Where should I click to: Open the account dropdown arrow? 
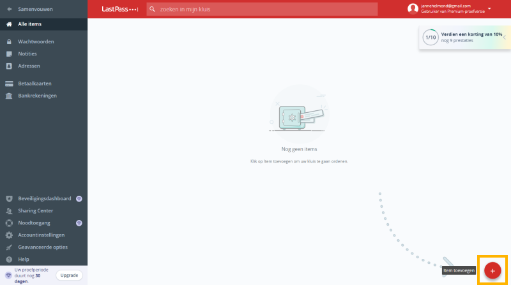click(x=489, y=9)
